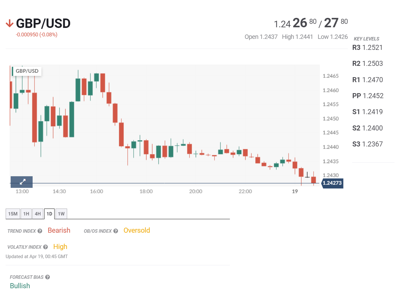Select the 1H timeframe tab

26,214
